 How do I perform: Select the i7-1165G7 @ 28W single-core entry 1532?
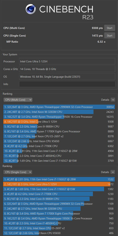coord(59,179)
